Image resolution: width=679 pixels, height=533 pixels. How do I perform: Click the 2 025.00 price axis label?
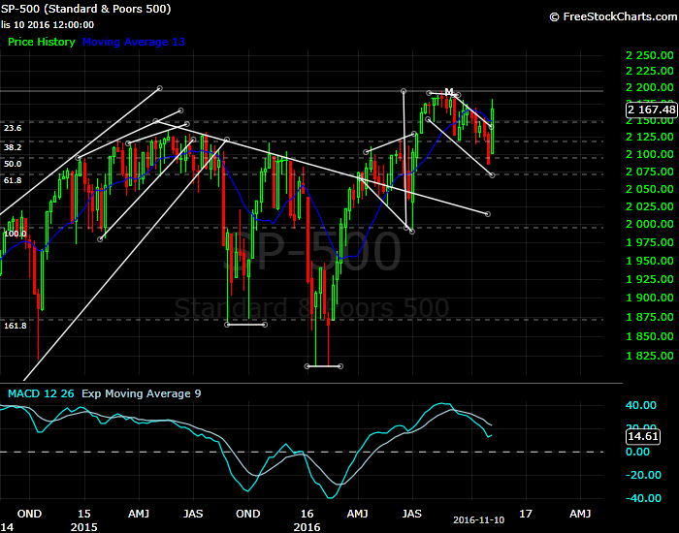point(650,206)
